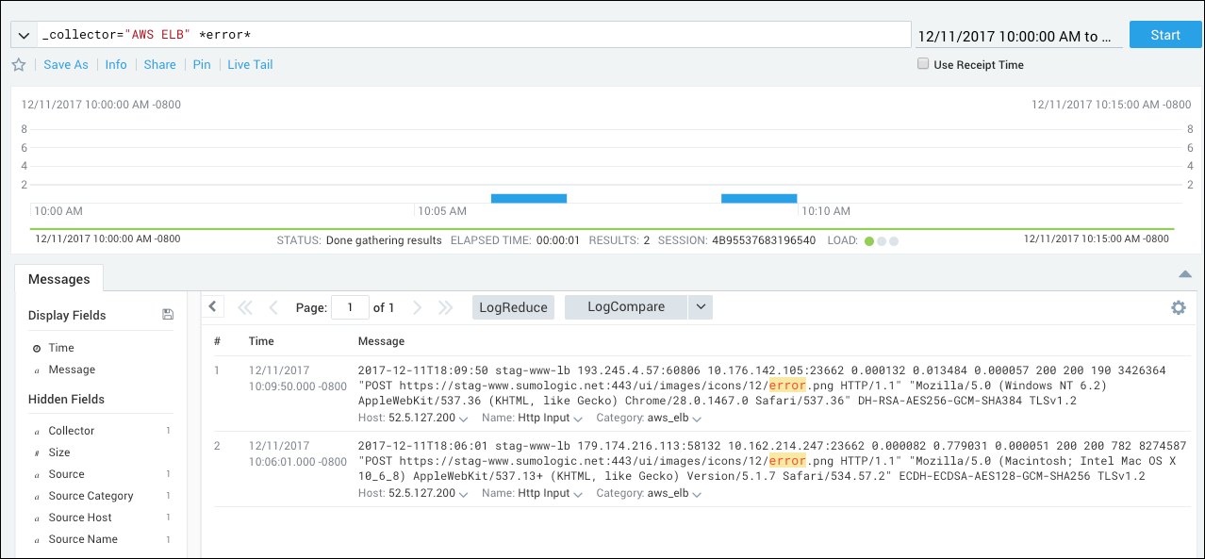Open the search query history dropdown
1205x559 pixels.
coord(24,35)
